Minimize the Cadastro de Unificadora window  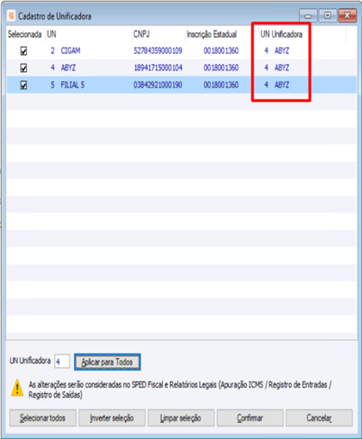coord(308,16)
